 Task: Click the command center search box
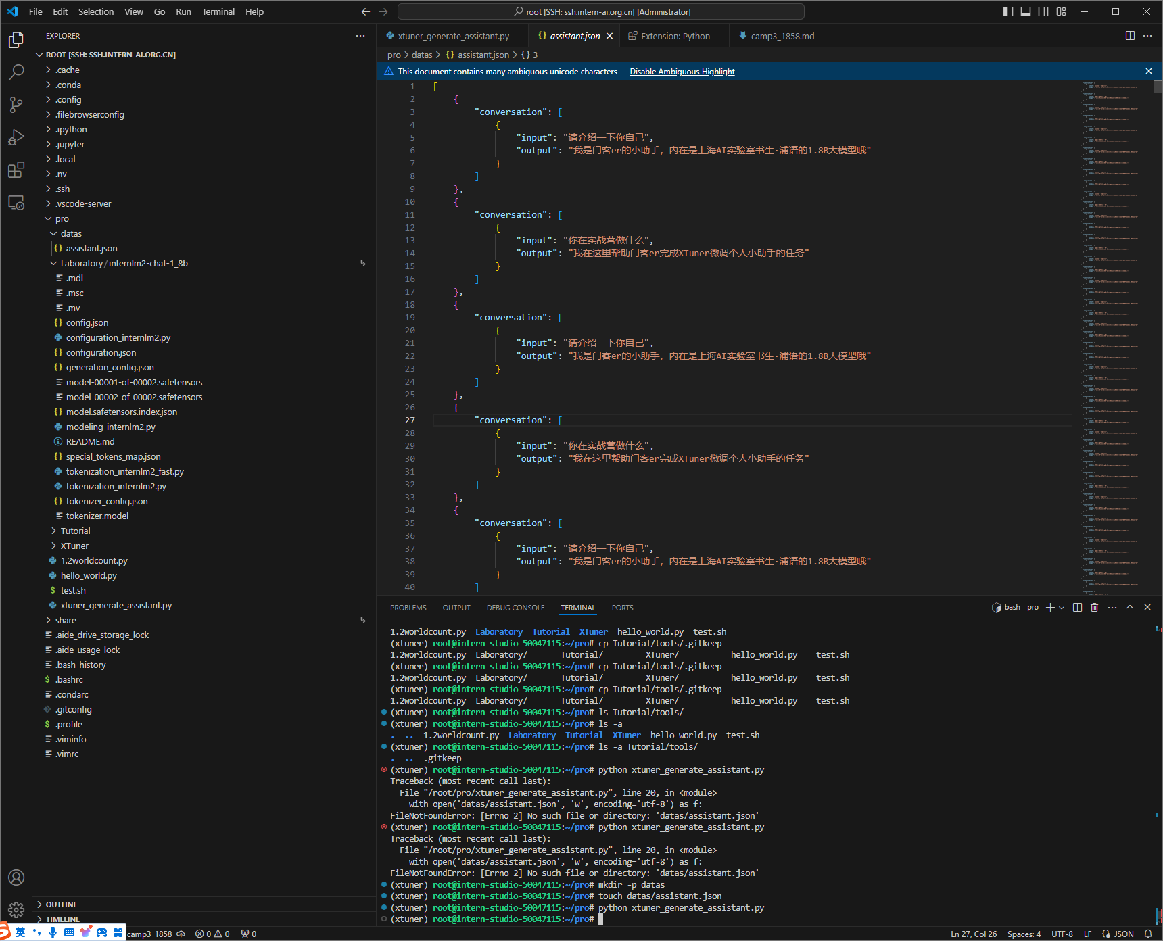pos(601,11)
